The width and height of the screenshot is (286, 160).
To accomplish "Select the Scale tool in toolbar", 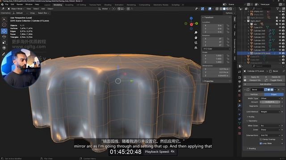I will point(4,42).
